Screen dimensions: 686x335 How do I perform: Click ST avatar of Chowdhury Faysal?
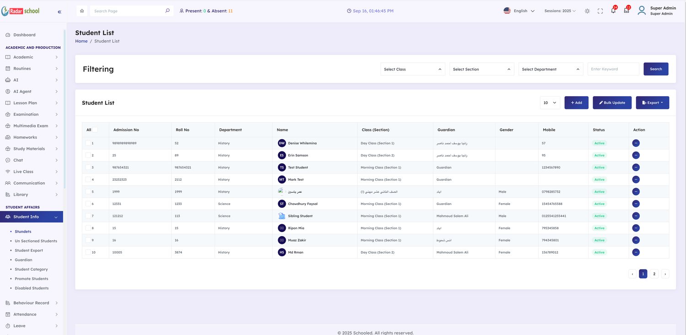click(x=282, y=204)
